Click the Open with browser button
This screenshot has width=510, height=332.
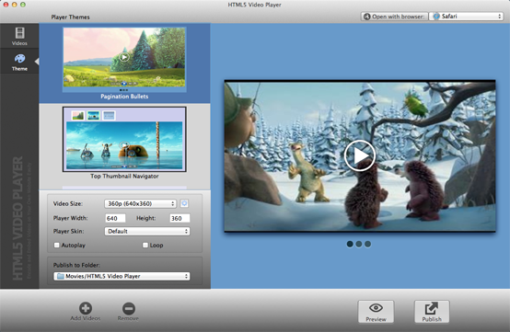click(394, 17)
